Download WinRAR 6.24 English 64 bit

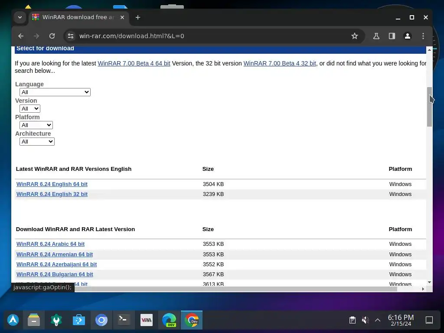tap(52, 184)
